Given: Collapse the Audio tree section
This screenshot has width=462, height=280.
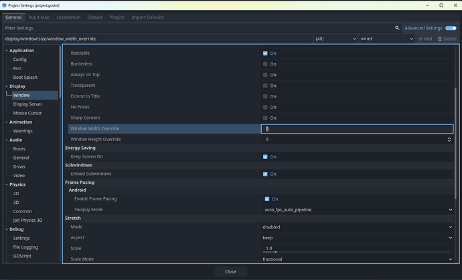Looking at the screenshot, I should coord(7,140).
